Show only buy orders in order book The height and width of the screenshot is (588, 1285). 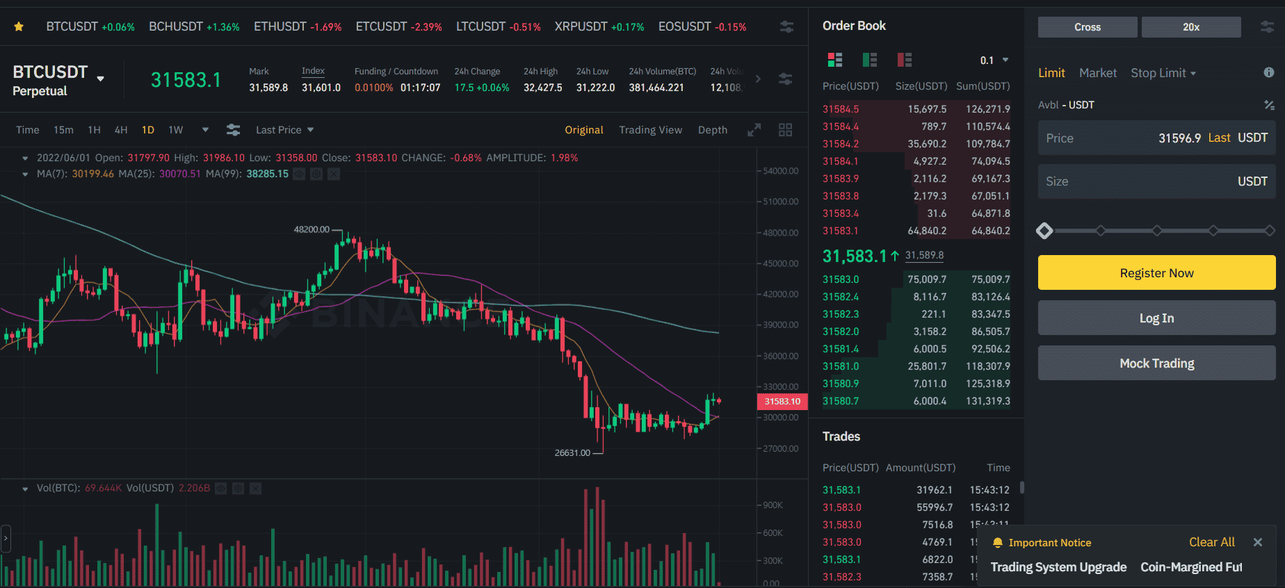coord(869,60)
